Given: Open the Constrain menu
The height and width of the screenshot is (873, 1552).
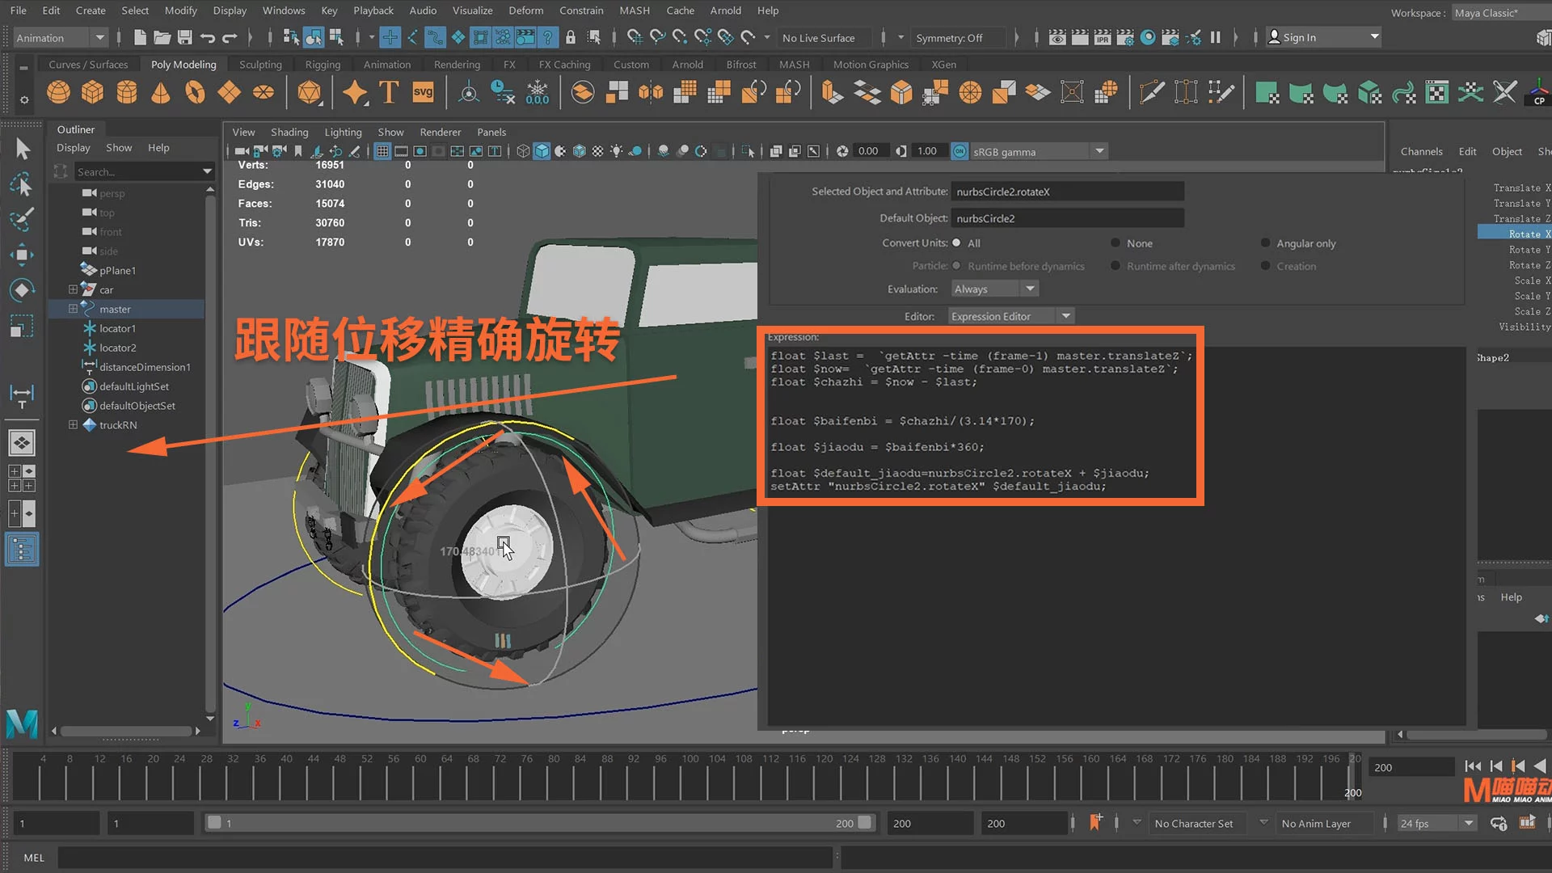Looking at the screenshot, I should pos(581,11).
